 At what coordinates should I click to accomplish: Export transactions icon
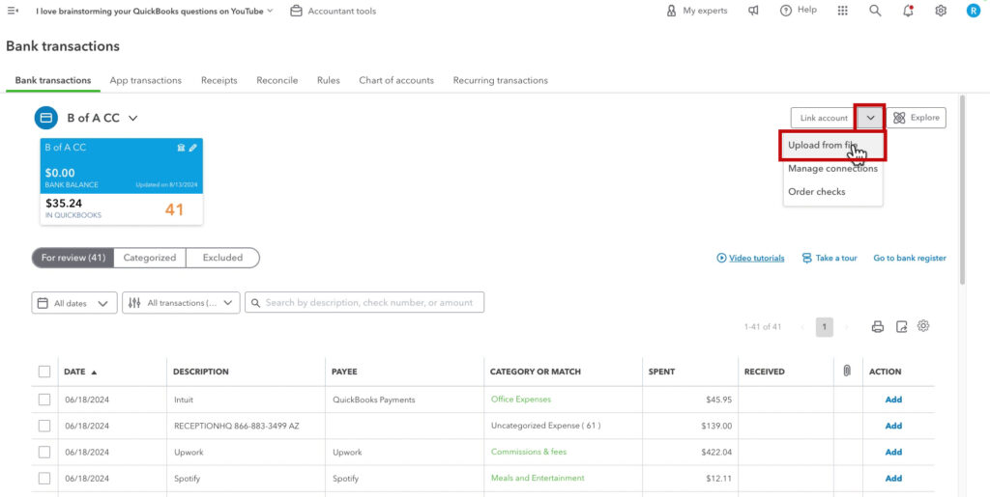pyautogui.click(x=902, y=326)
